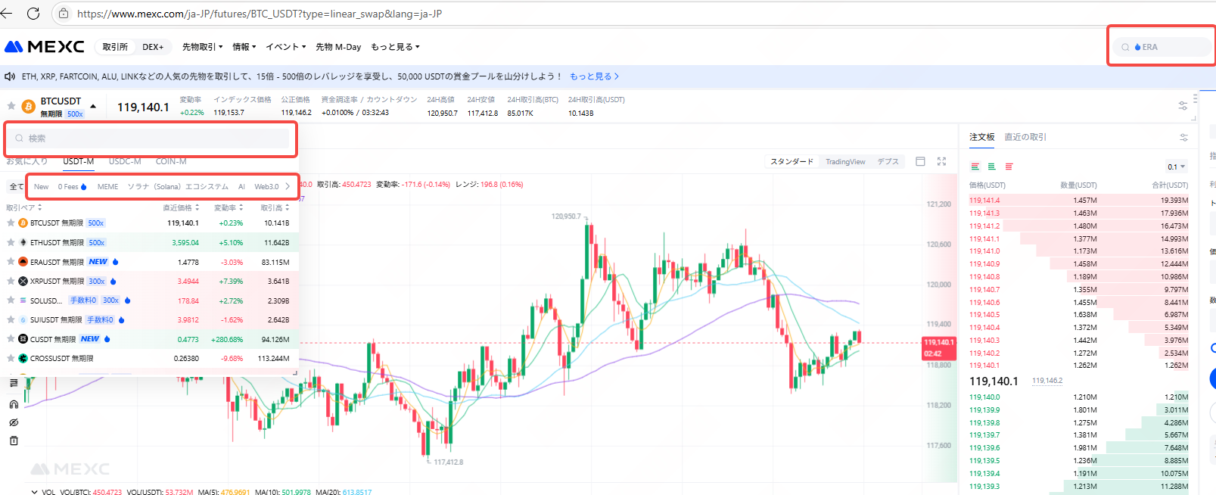Star the ETHUSDT row in pair list
The image size is (1216, 495).
point(11,243)
